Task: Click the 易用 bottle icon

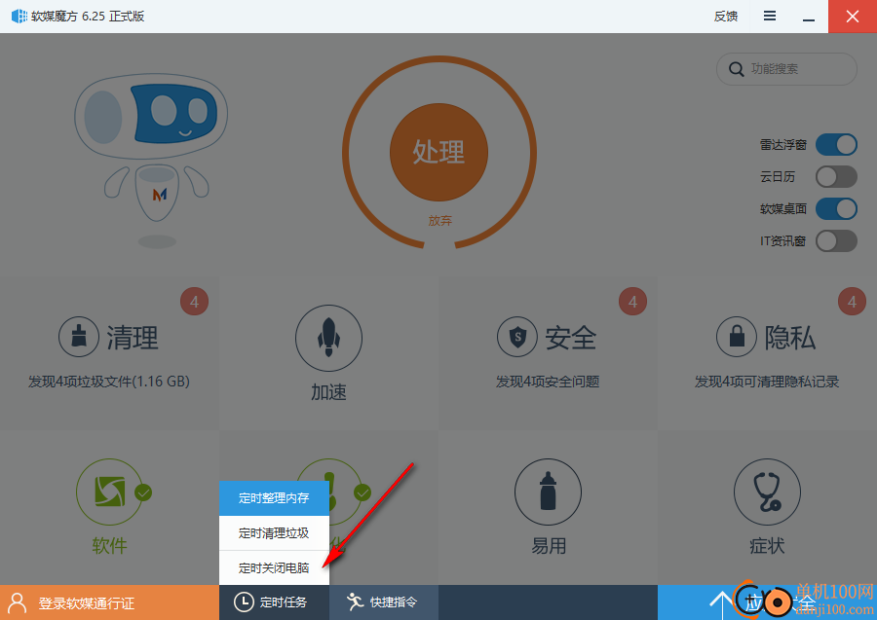Action: point(548,492)
